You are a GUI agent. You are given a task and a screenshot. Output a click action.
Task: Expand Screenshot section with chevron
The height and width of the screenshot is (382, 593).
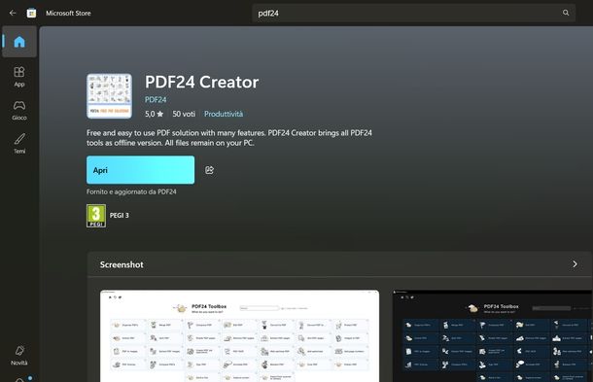click(575, 264)
